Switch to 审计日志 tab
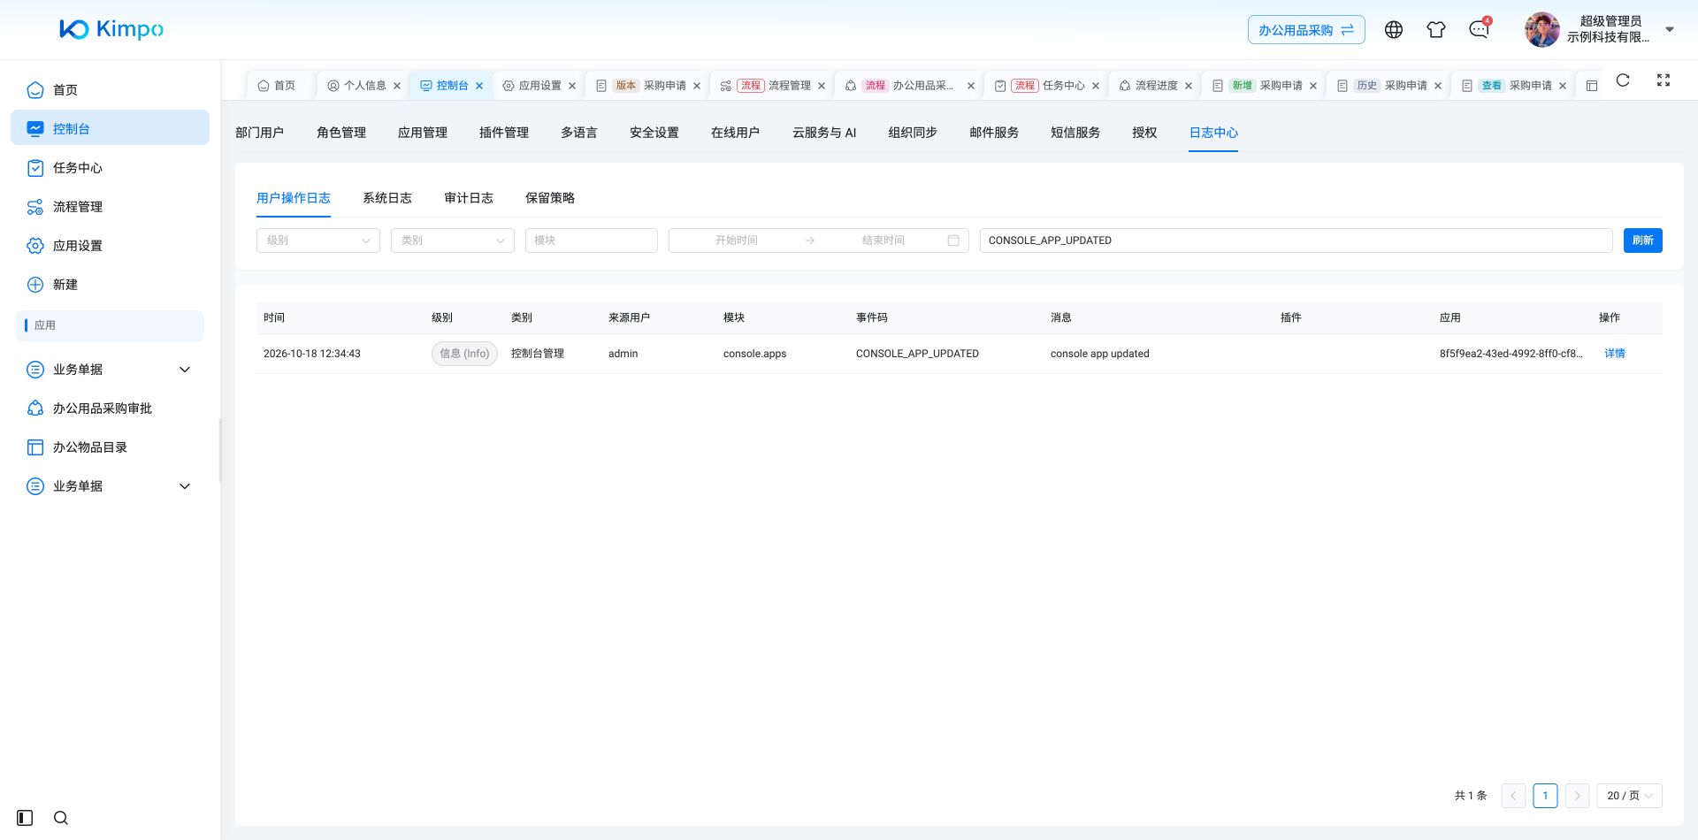Image resolution: width=1698 pixels, height=840 pixels. 469,198
